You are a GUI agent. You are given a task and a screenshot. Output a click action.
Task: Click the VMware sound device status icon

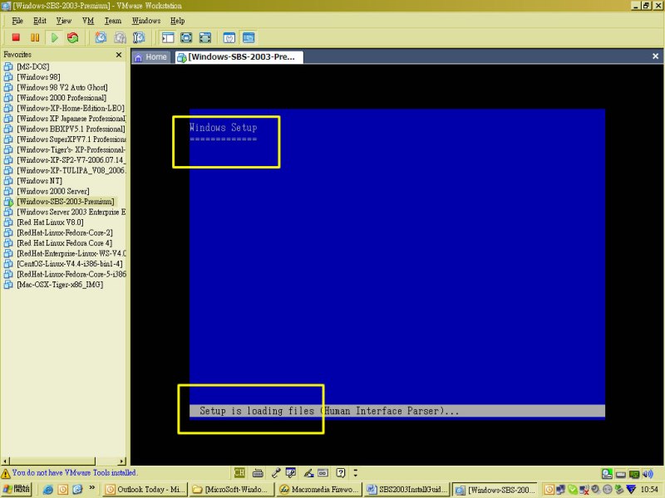(648, 474)
